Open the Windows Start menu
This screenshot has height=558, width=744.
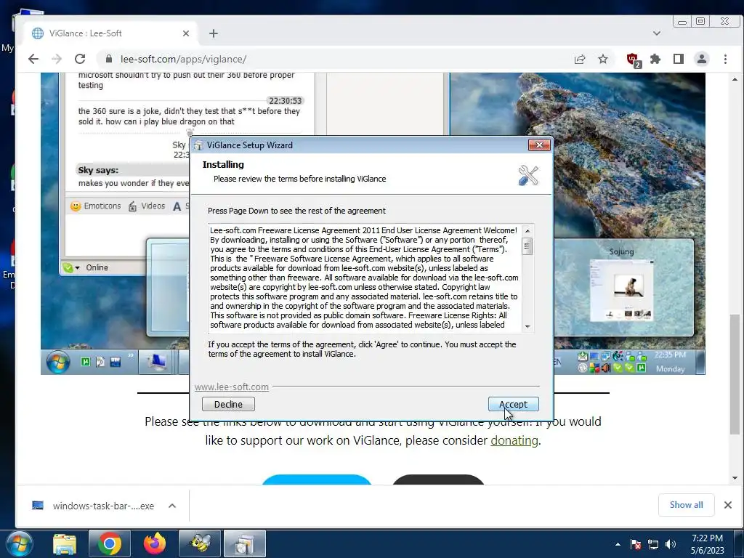coord(18,544)
